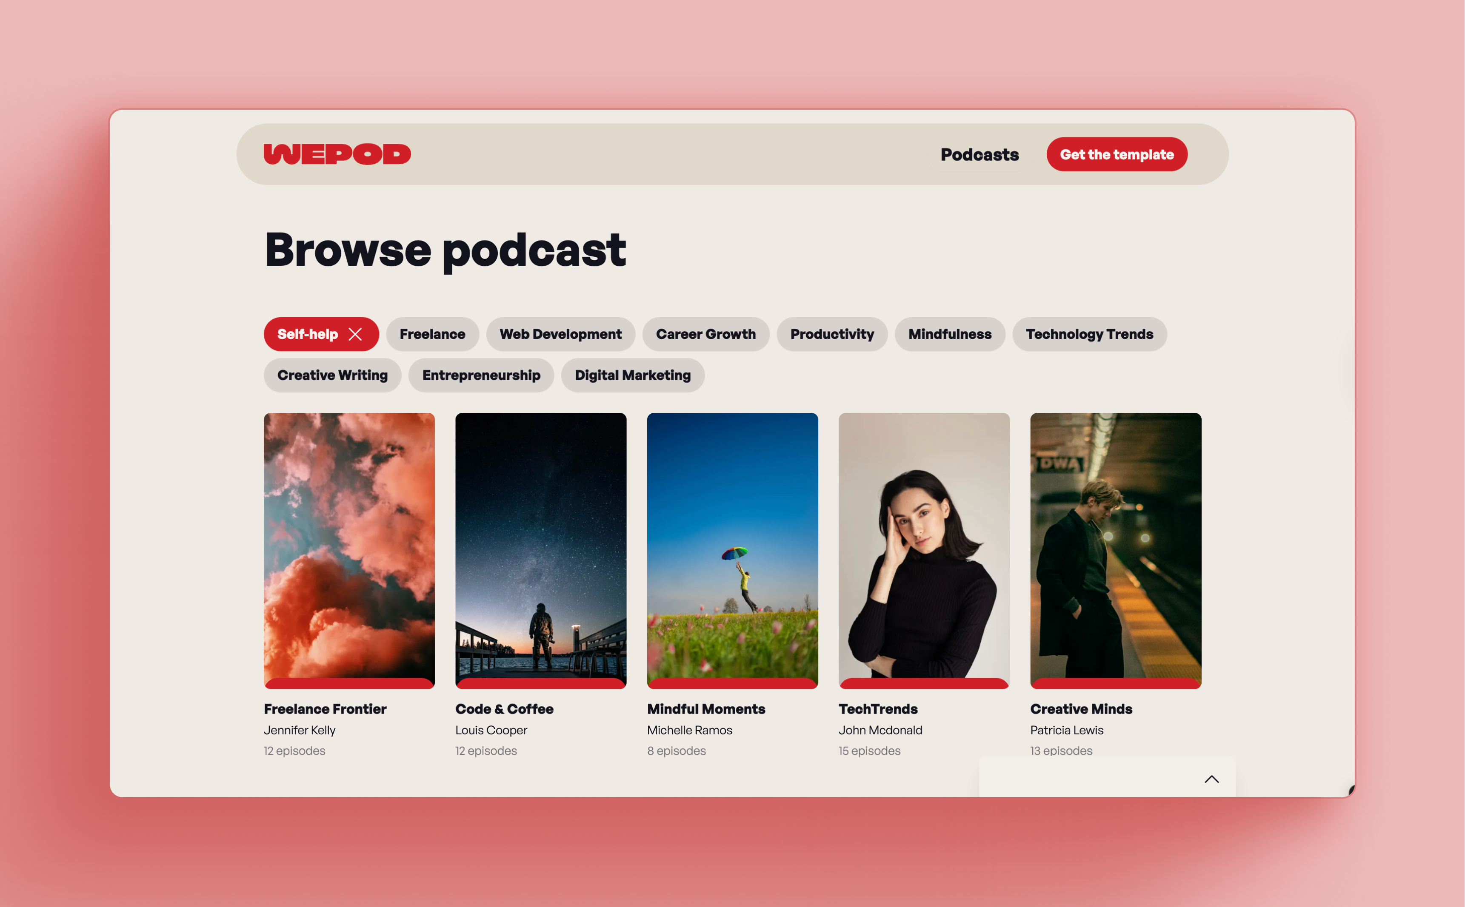
Task: Click the WEPOD logo
Action: (337, 154)
